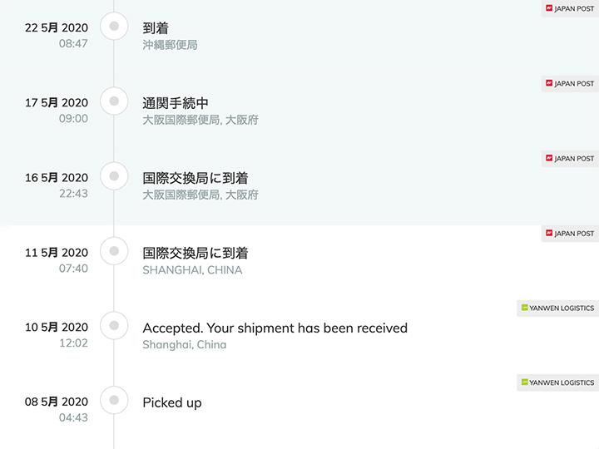Click the Japan Post badge for 通関手続中 event
Screen dimensions: 599x449
[570, 83]
